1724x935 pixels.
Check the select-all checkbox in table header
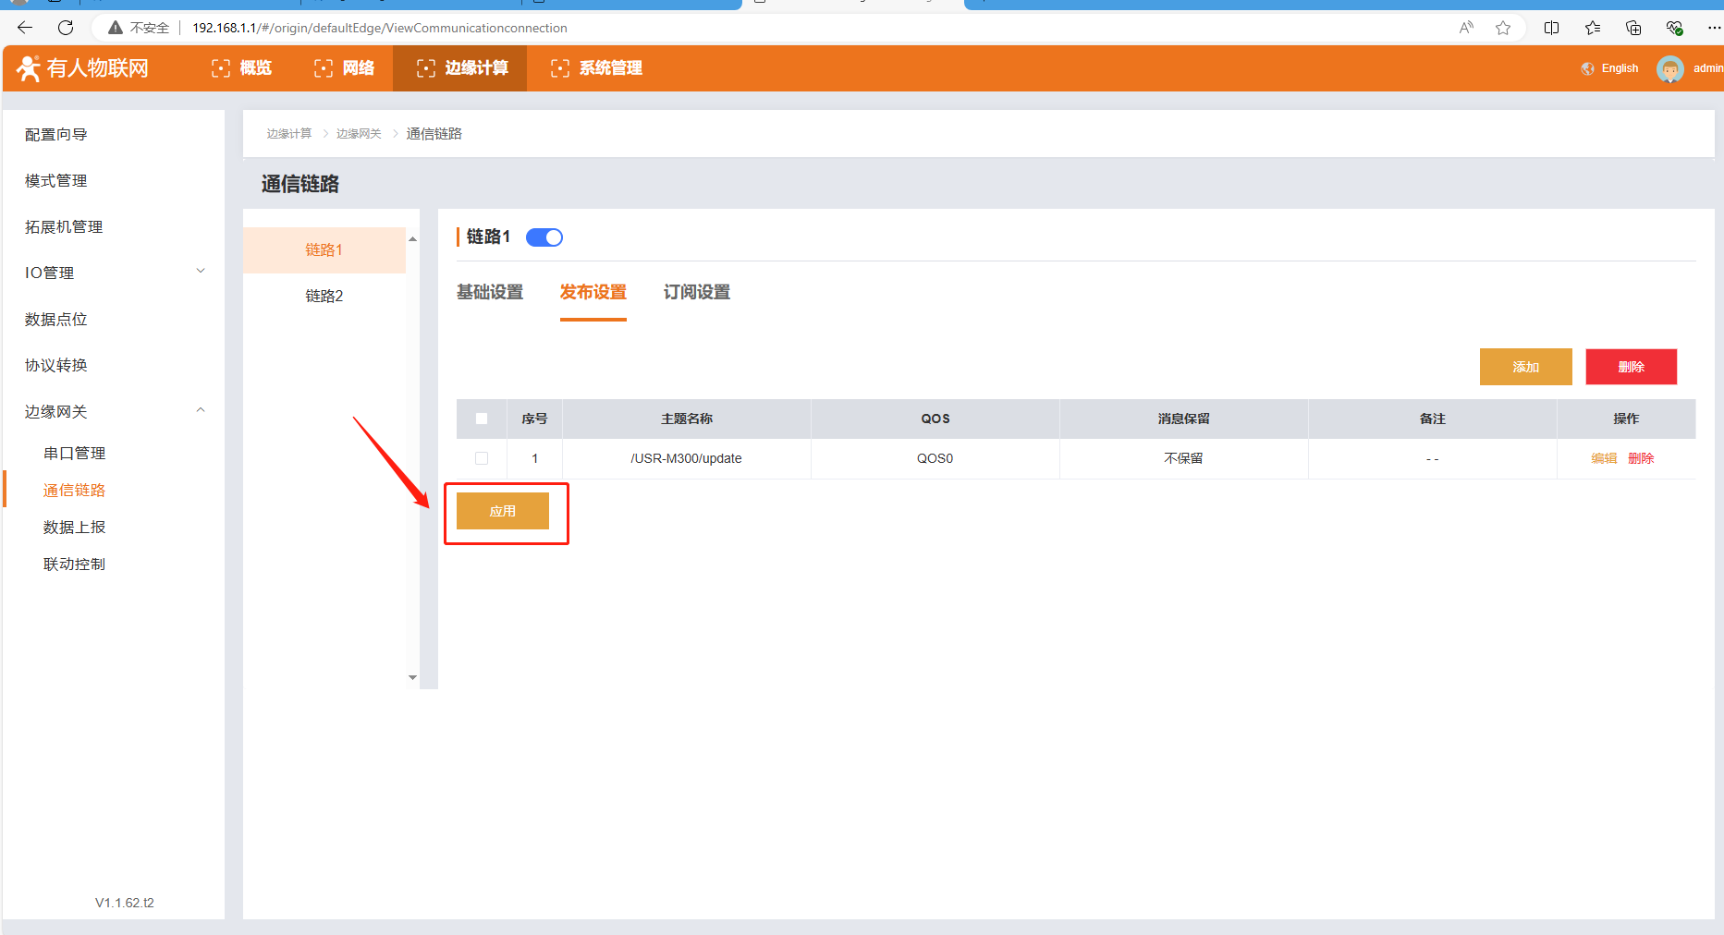pyautogui.click(x=482, y=419)
